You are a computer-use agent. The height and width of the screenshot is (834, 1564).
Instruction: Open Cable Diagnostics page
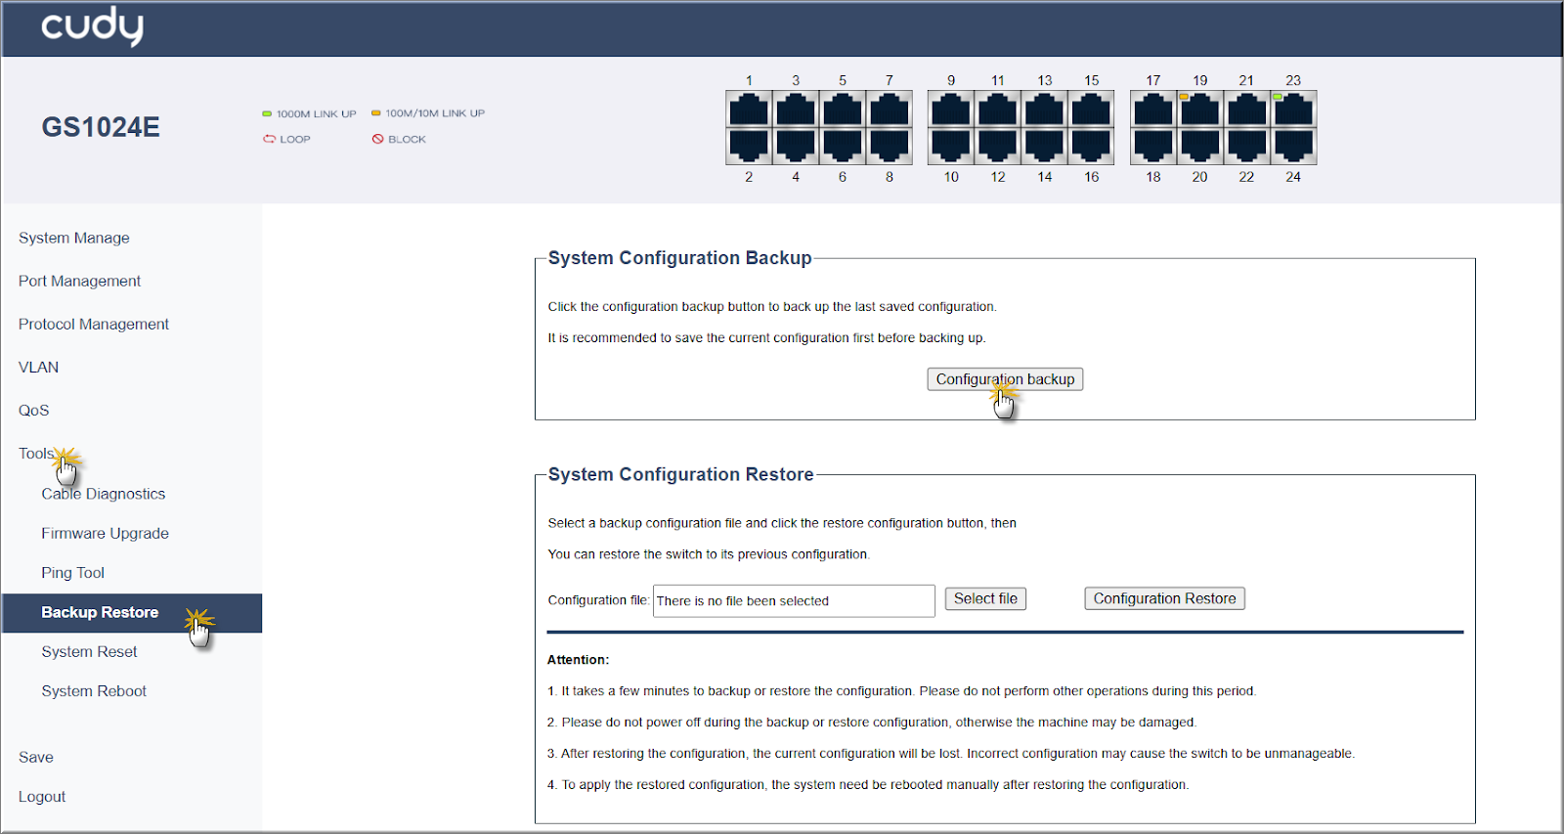(104, 494)
